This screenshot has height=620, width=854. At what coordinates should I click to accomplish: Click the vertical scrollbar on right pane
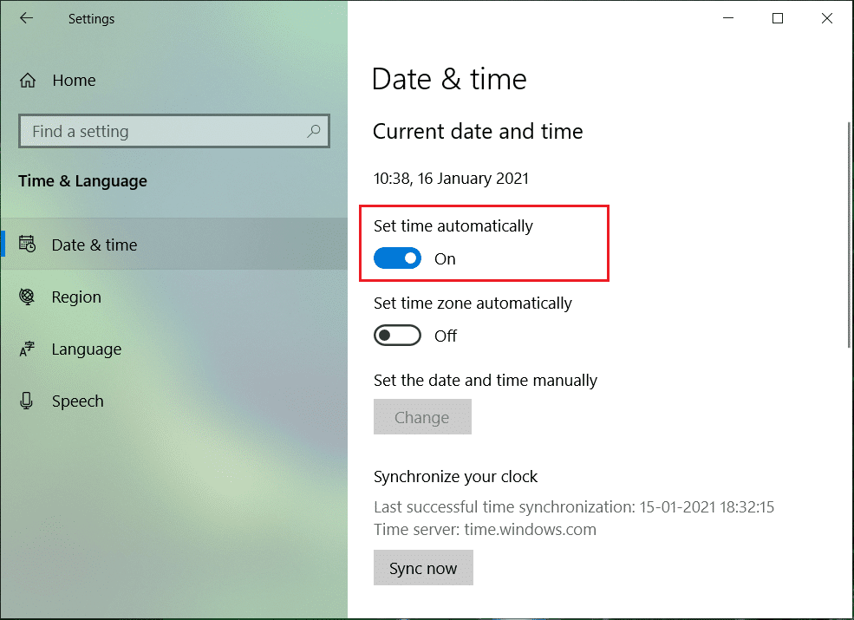849,234
